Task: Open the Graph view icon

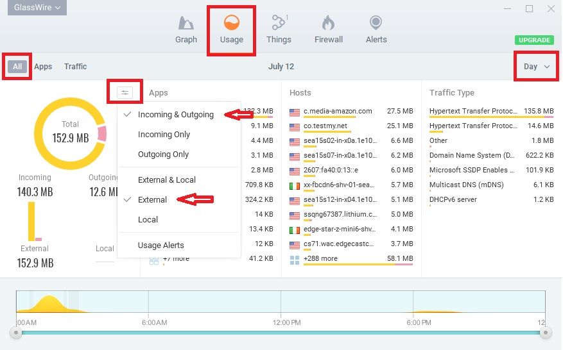Action: coord(186,24)
